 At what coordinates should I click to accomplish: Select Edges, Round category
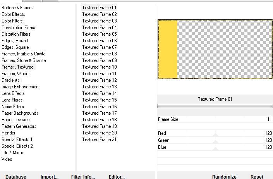tap(15, 41)
